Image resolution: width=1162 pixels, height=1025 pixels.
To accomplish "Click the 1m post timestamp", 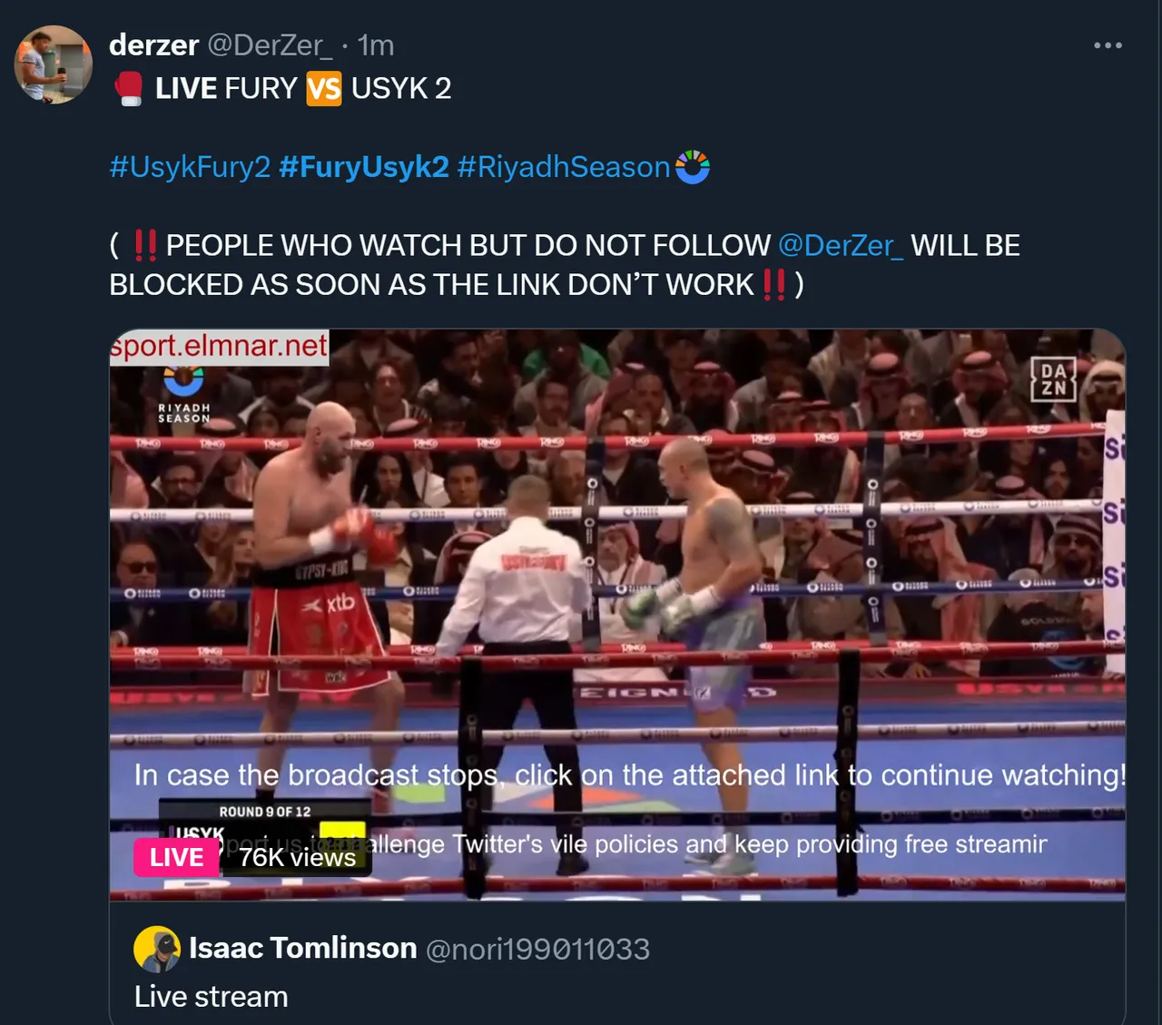I will click(x=376, y=44).
